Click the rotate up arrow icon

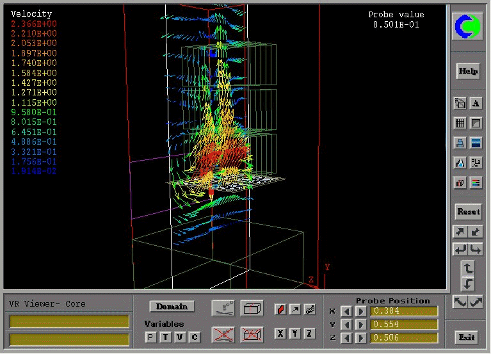click(468, 268)
